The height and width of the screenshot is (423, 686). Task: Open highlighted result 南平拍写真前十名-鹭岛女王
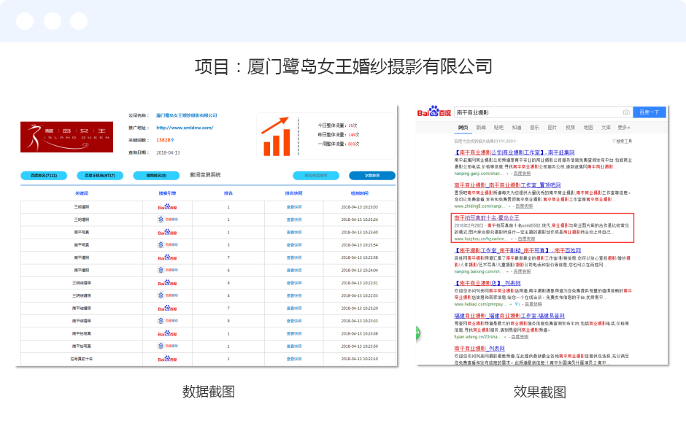[x=487, y=218]
